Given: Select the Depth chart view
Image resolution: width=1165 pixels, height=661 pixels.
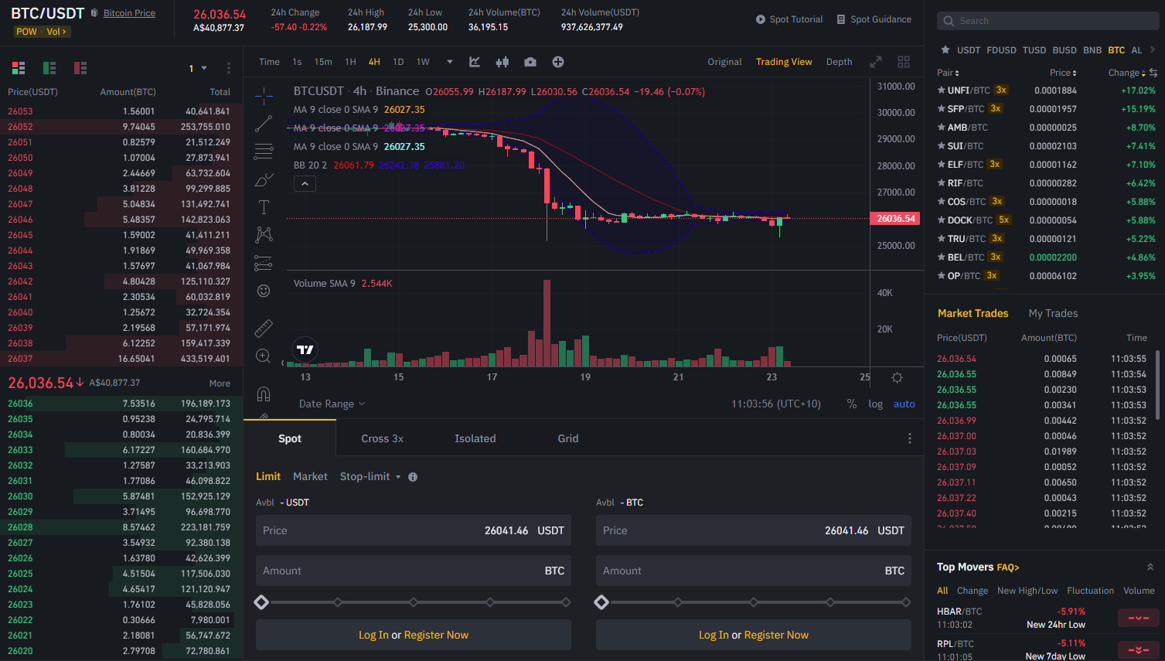Looking at the screenshot, I should click(x=840, y=62).
